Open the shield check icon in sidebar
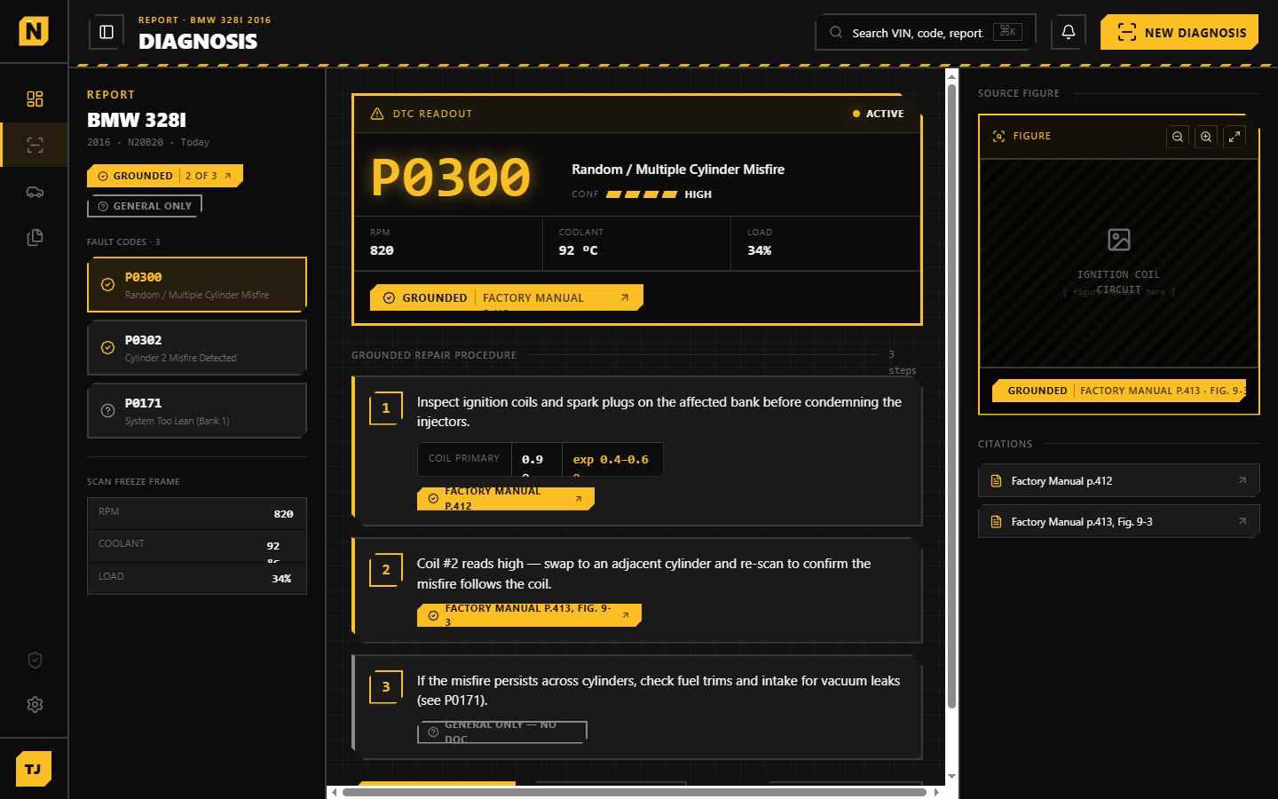The image size is (1278, 799). tap(35, 660)
